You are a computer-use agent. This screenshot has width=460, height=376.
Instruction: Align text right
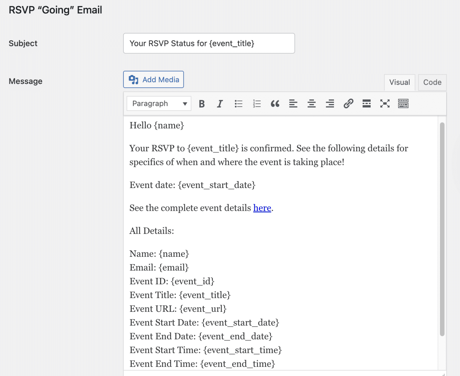coord(330,104)
